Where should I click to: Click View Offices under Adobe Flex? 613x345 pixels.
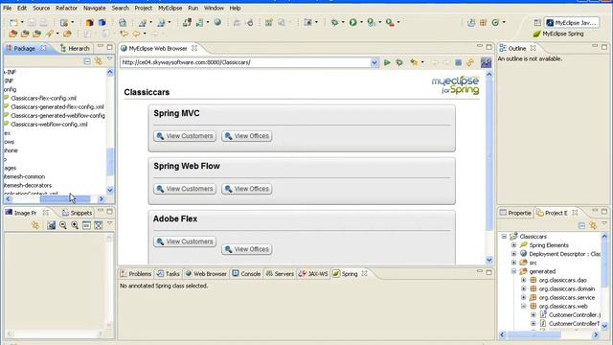tap(247, 249)
